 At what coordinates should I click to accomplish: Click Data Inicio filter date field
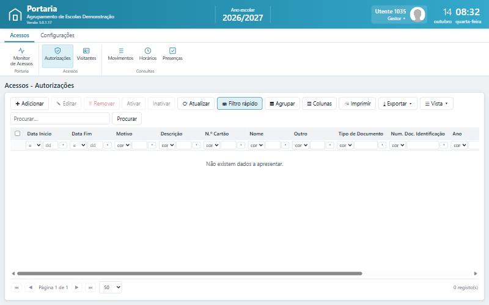[x=51, y=145]
